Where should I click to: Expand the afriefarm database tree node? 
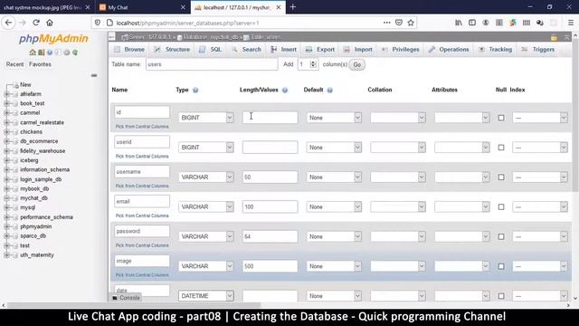[6, 94]
